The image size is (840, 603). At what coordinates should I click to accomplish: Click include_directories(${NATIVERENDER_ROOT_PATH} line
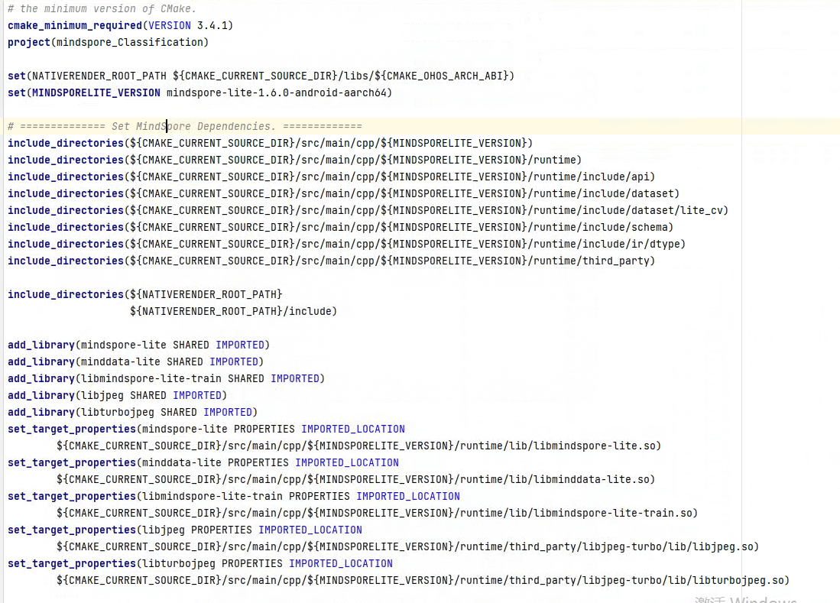[x=144, y=294]
